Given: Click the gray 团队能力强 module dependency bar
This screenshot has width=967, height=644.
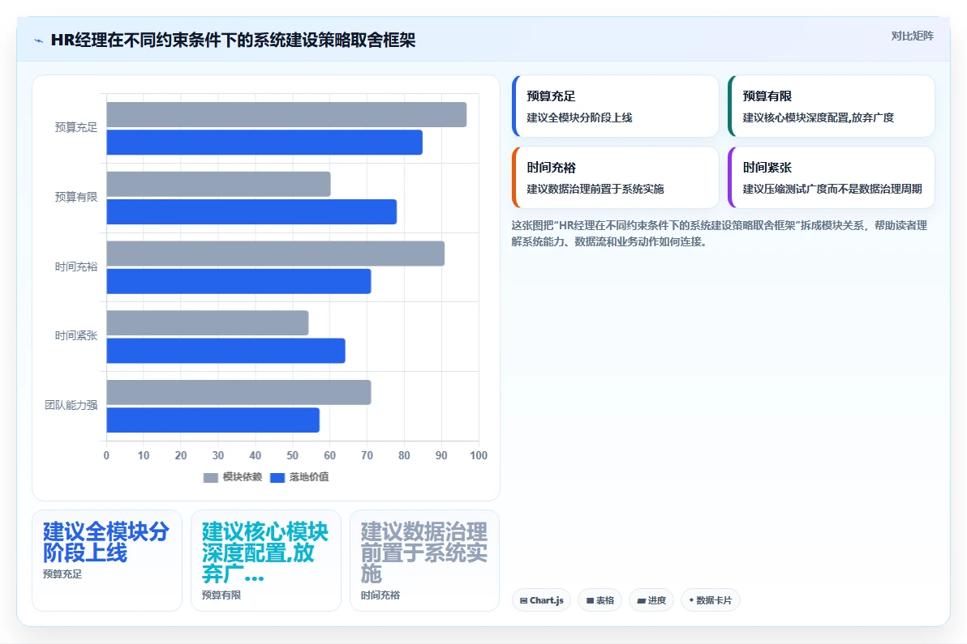Looking at the screenshot, I should coord(239,393).
